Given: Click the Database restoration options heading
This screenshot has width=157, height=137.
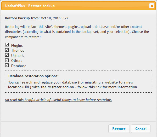Looking at the screenshot, I should pyautogui.click(x=33, y=76).
